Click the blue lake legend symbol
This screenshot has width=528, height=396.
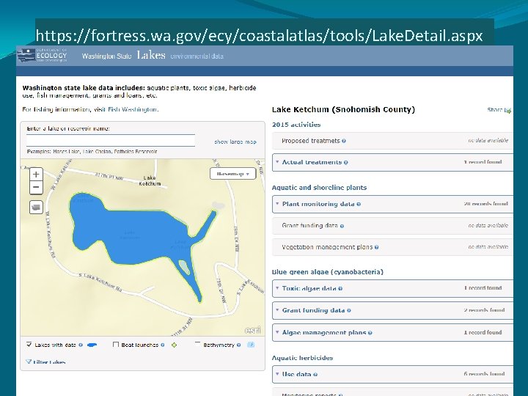(92, 345)
